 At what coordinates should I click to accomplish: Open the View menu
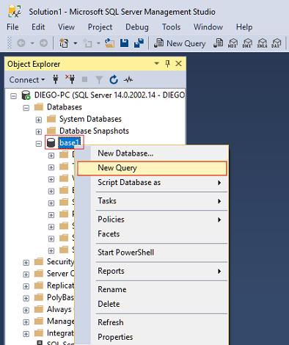[x=66, y=27]
